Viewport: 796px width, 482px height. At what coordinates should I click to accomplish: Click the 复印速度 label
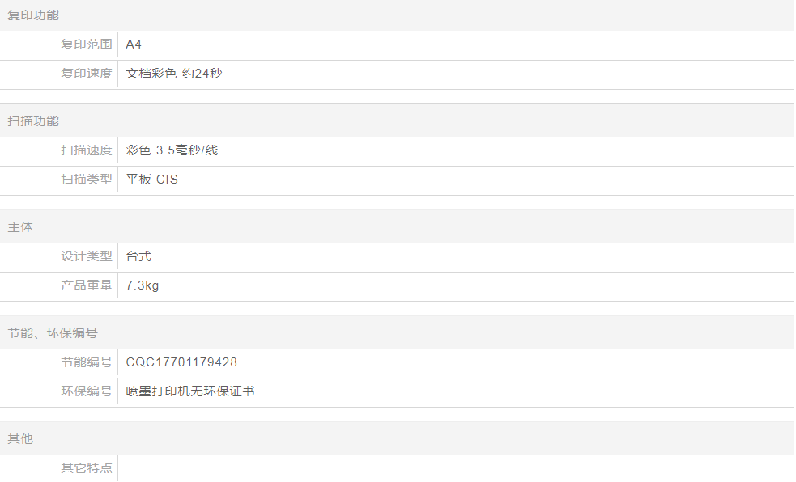tap(87, 74)
